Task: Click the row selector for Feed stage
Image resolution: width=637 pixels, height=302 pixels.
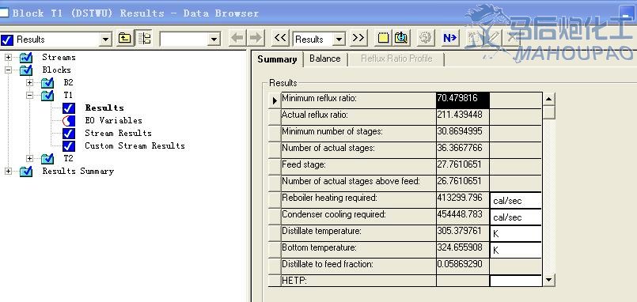Action: [x=275, y=167]
